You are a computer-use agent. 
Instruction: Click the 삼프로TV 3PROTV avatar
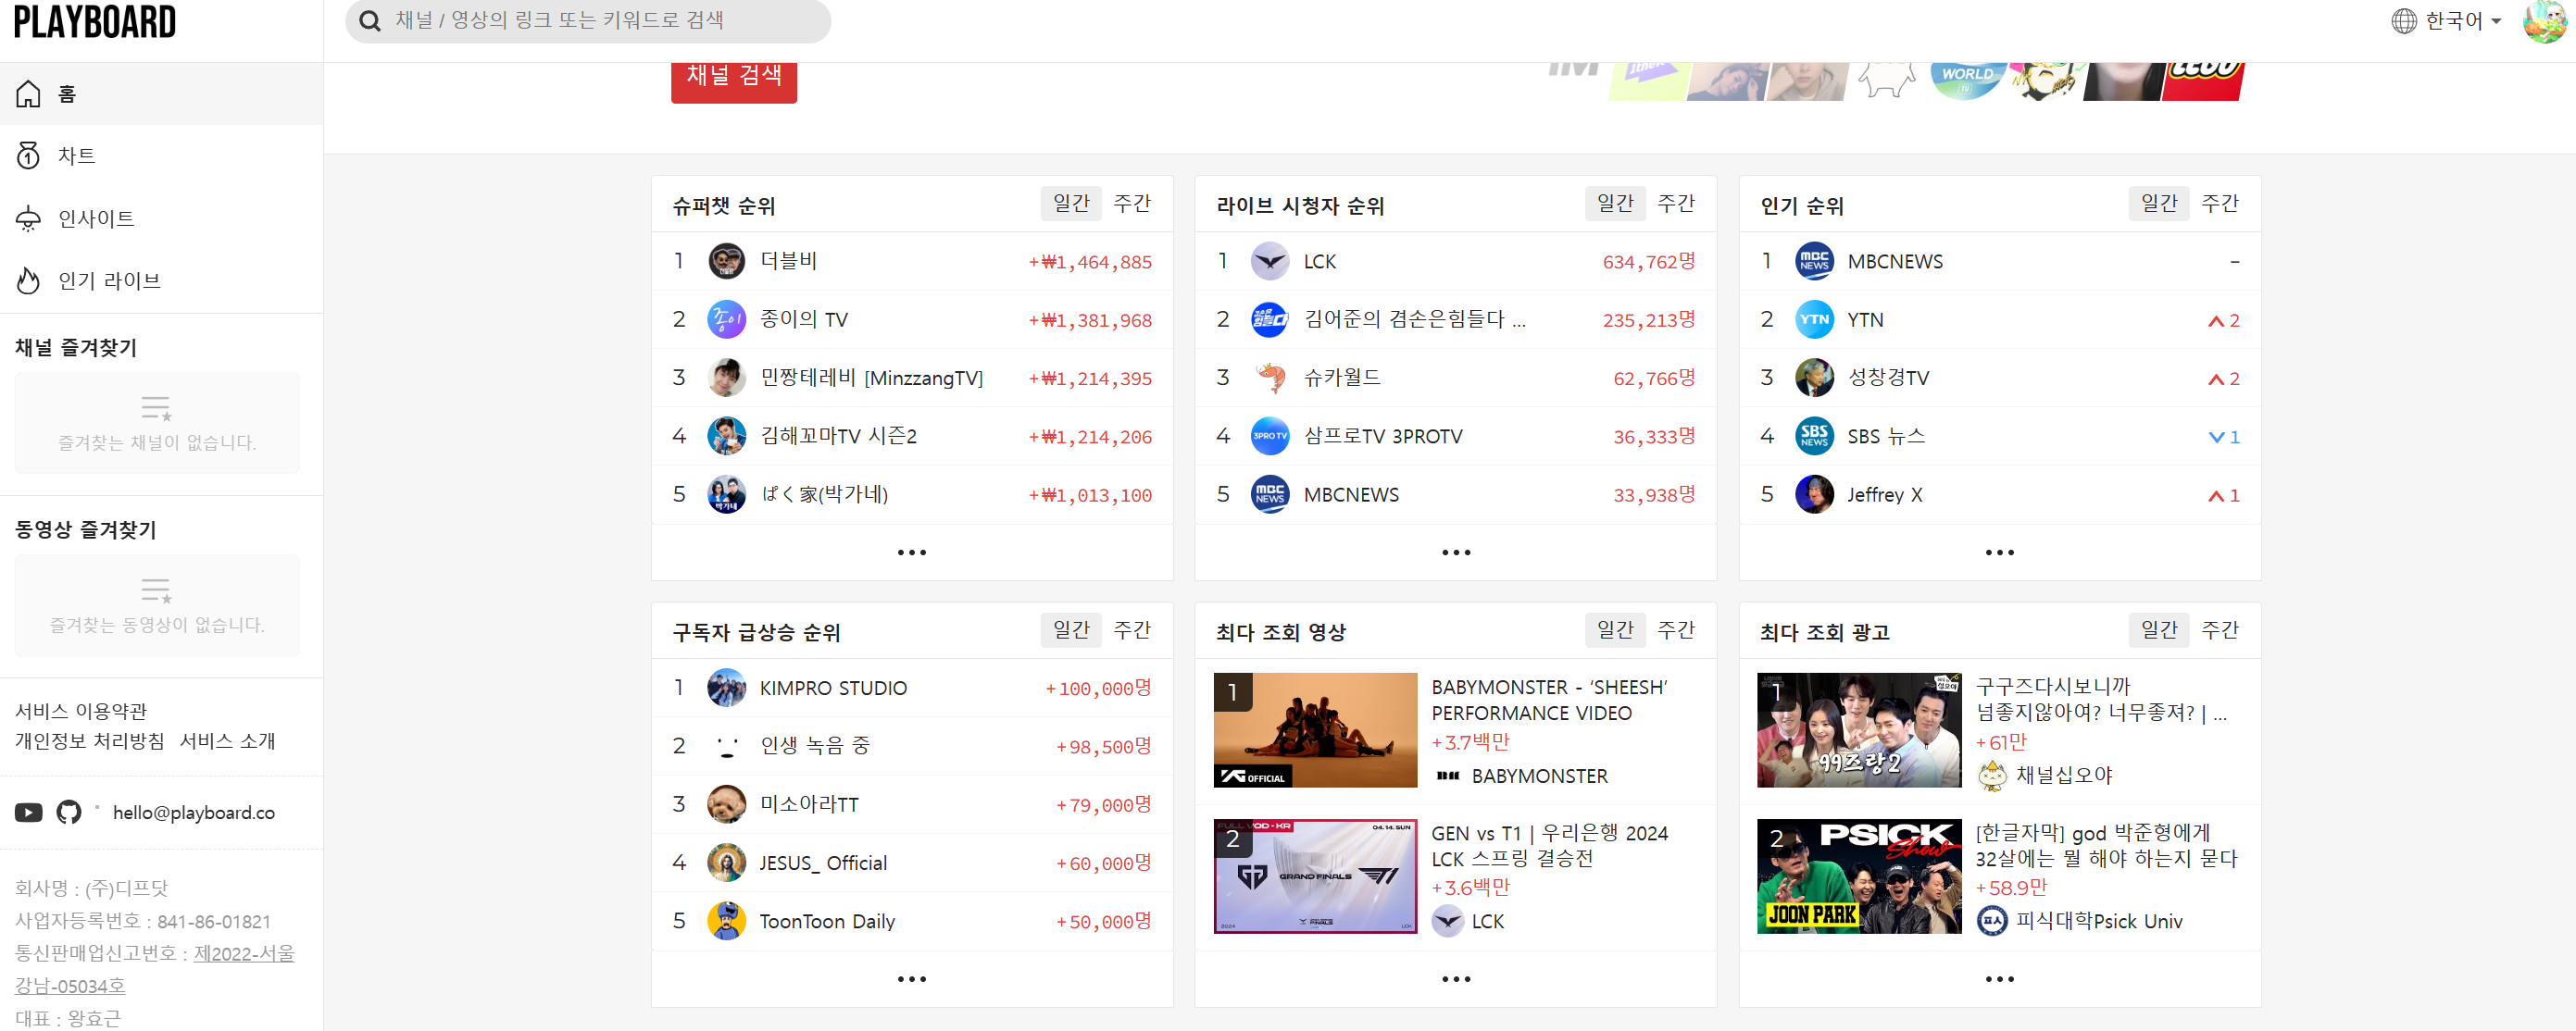pyautogui.click(x=1270, y=437)
